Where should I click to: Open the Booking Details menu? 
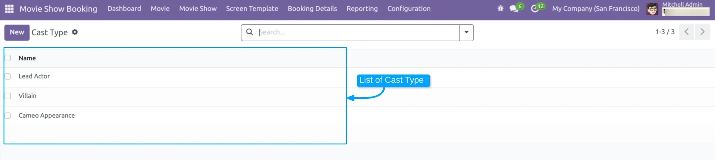point(312,9)
